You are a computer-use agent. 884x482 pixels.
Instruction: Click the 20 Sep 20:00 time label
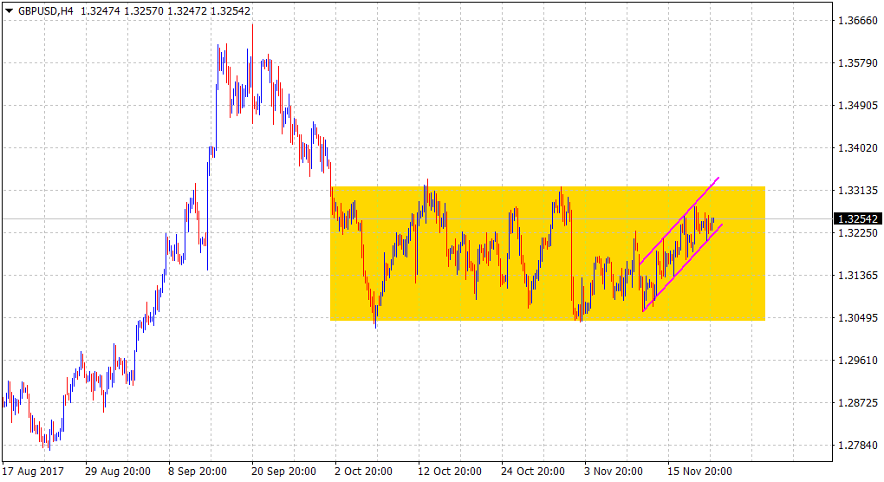[x=284, y=472]
